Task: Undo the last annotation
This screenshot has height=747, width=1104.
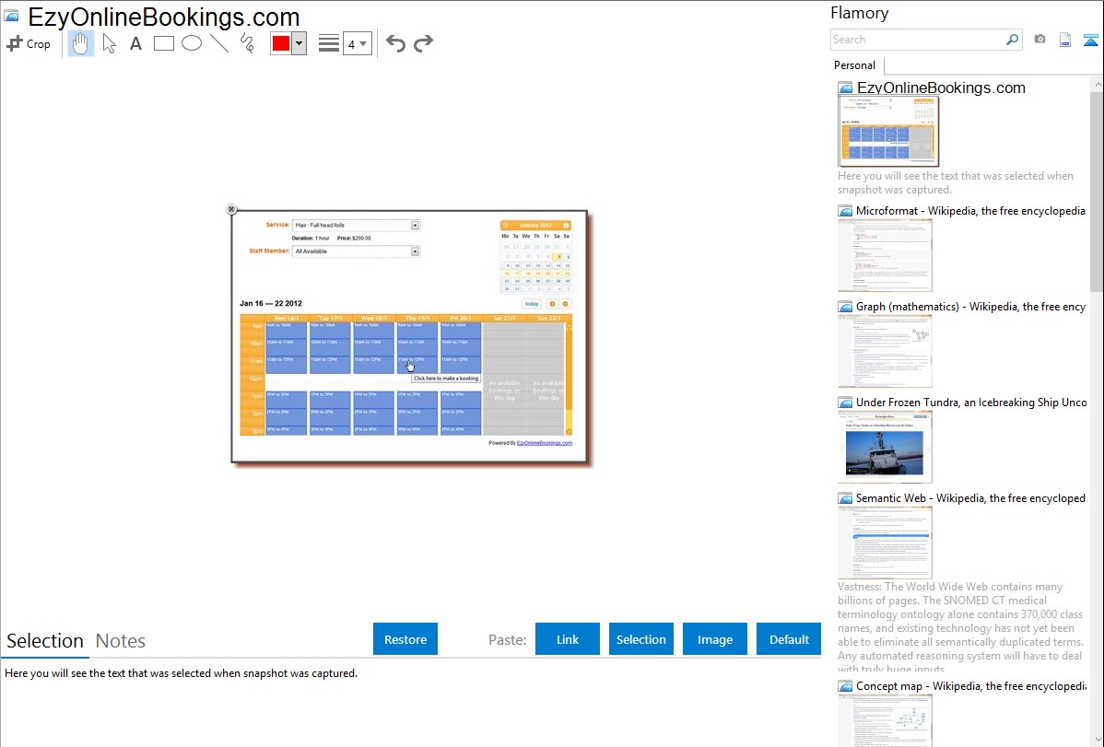Action: pos(395,43)
